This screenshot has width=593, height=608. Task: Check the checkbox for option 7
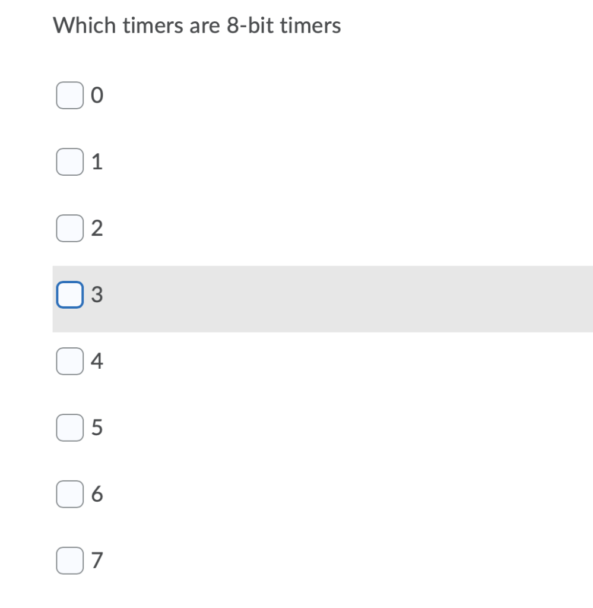click(69, 560)
